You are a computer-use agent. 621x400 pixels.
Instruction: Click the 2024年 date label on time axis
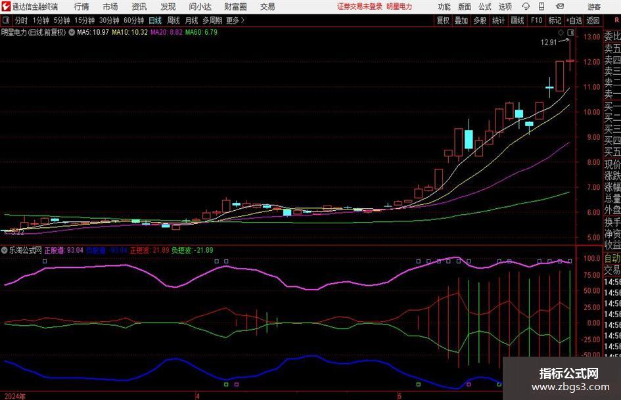click(15, 396)
